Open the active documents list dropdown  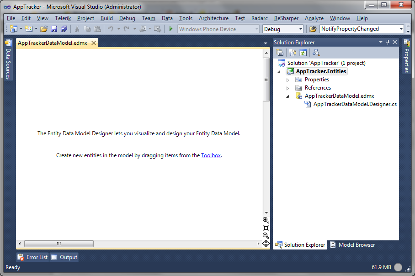coord(266,43)
